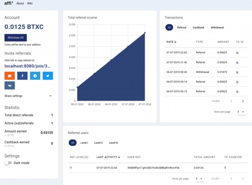Image resolution: width=252 pixels, height=185 pixels.
Task: Share referral link via email icon
Action: pyautogui.click(x=10, y=76)
